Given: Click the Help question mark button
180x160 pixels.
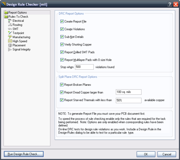Looking at the screenshot, I should pos(170,4).
